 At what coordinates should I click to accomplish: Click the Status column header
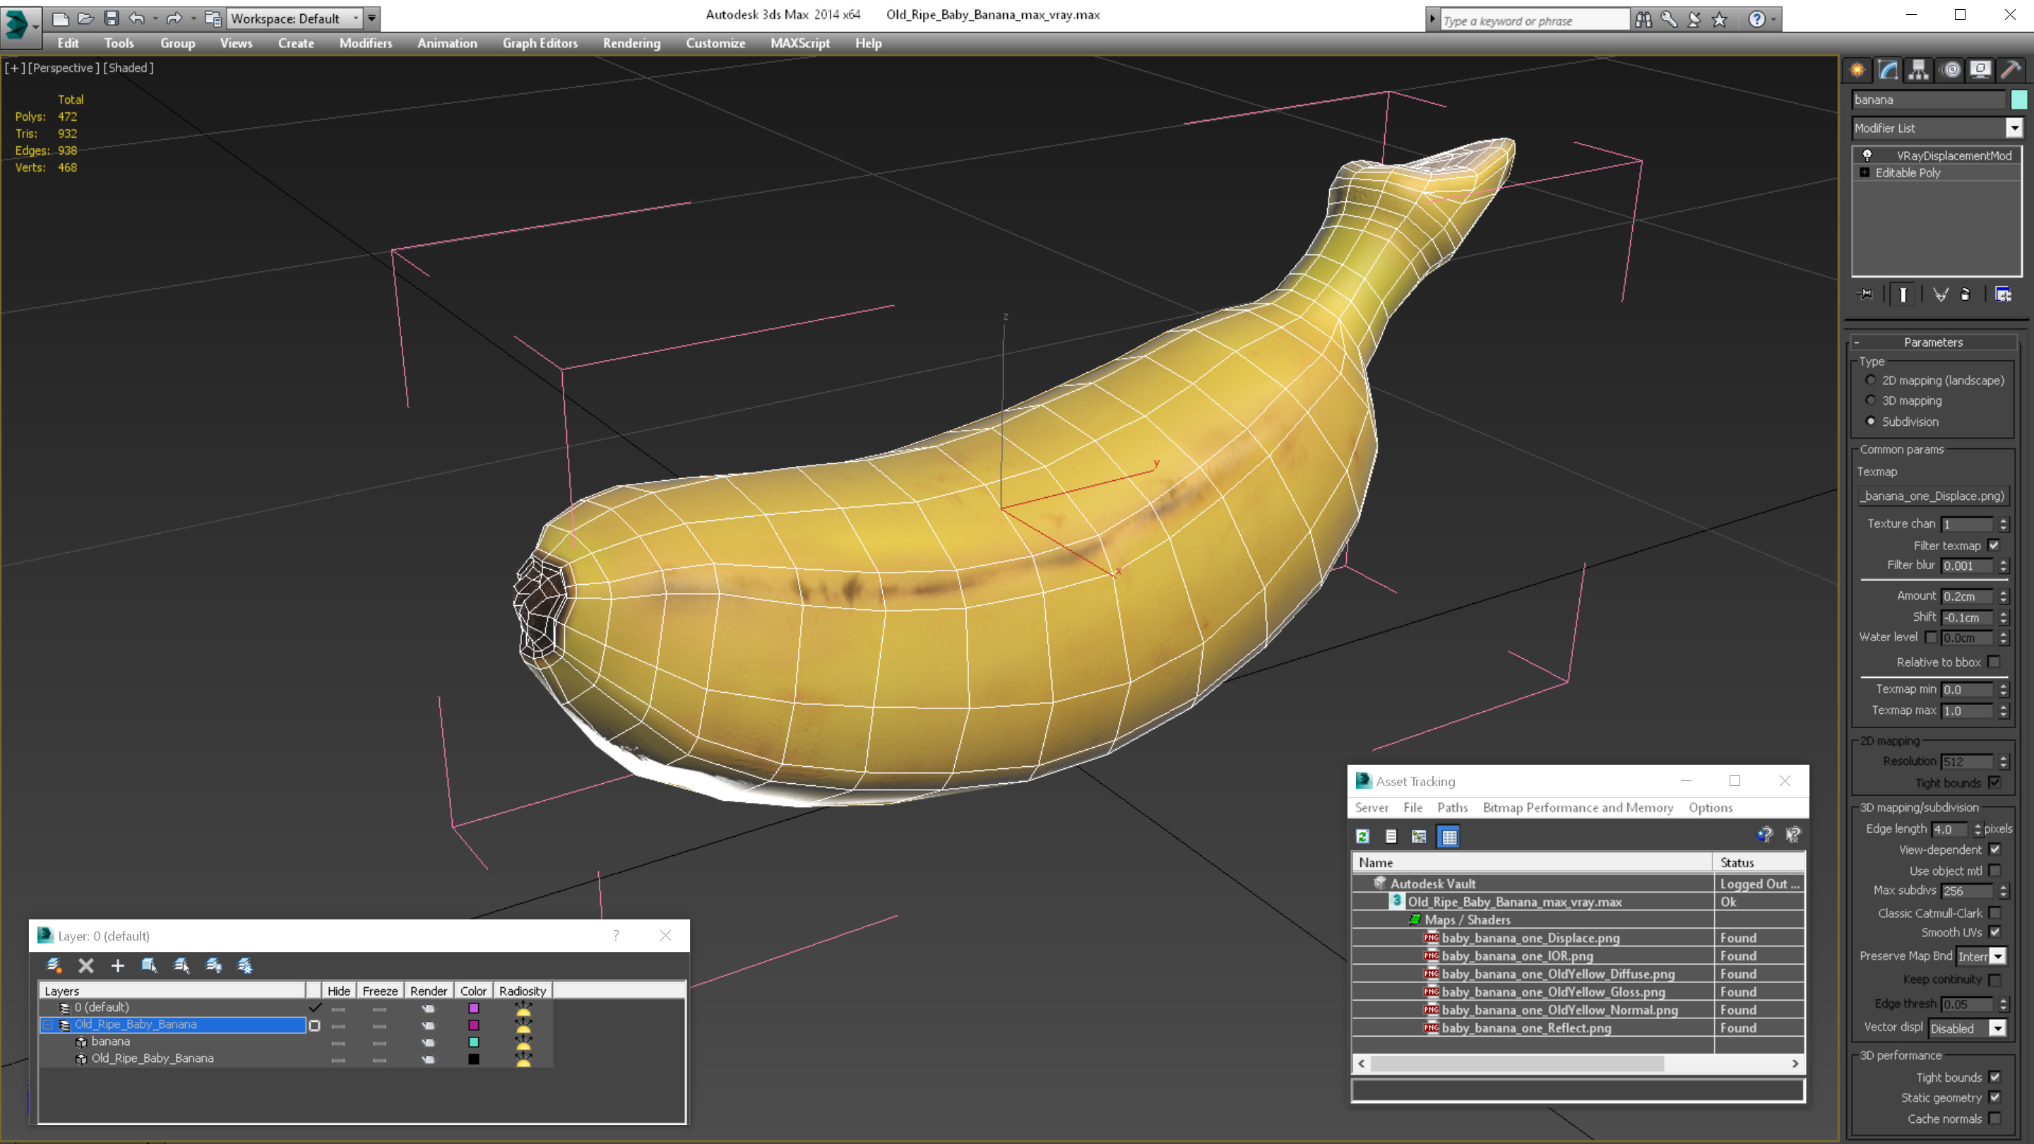pos(1758,862)
